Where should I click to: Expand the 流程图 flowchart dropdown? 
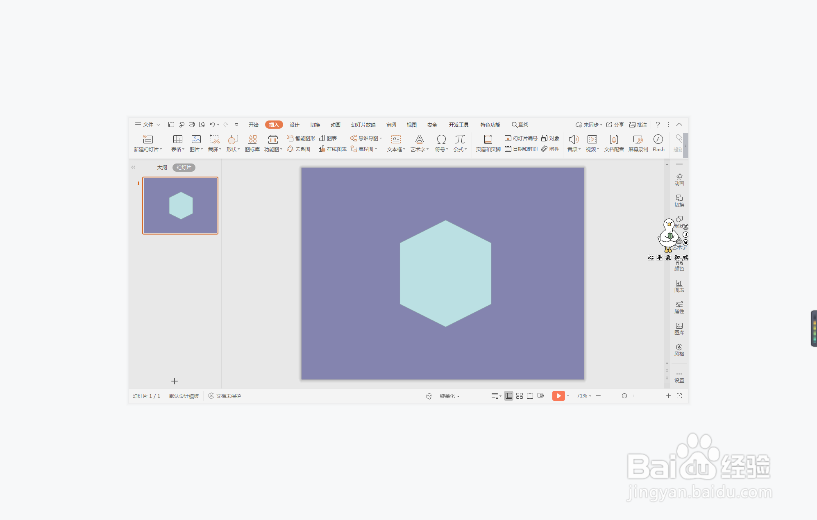[376, 149]
